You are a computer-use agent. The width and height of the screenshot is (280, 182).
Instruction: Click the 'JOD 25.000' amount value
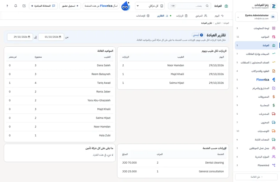(x=129, y=171)
